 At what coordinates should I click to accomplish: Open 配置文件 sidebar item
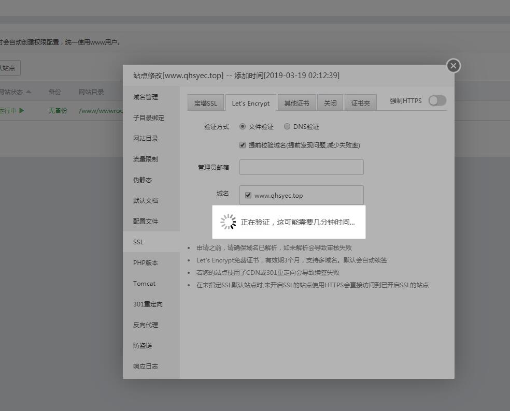(x=151, y=221)
